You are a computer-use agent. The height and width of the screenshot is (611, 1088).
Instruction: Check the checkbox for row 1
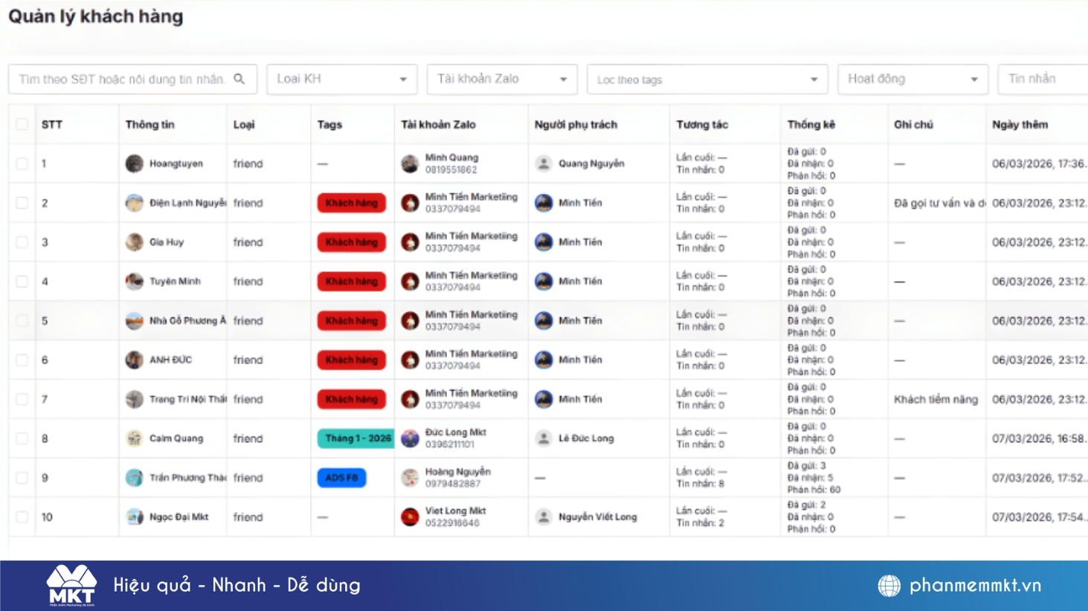(x=22, y=163)
